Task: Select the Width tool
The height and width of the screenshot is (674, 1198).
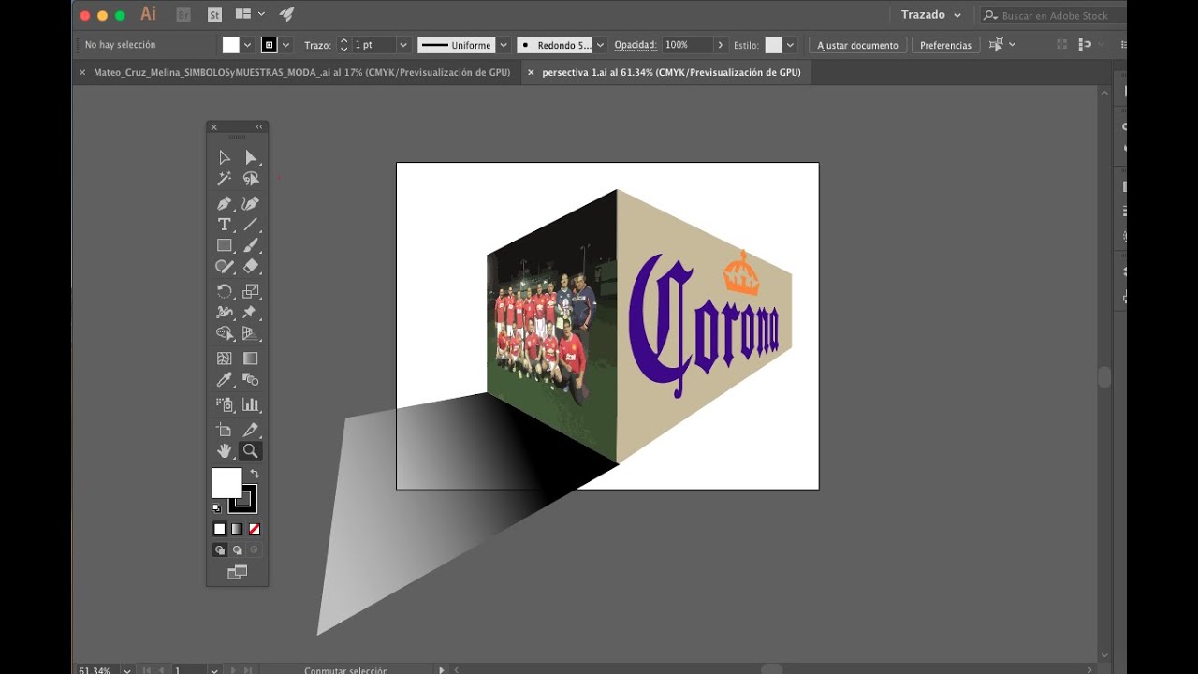Action: 225,313
